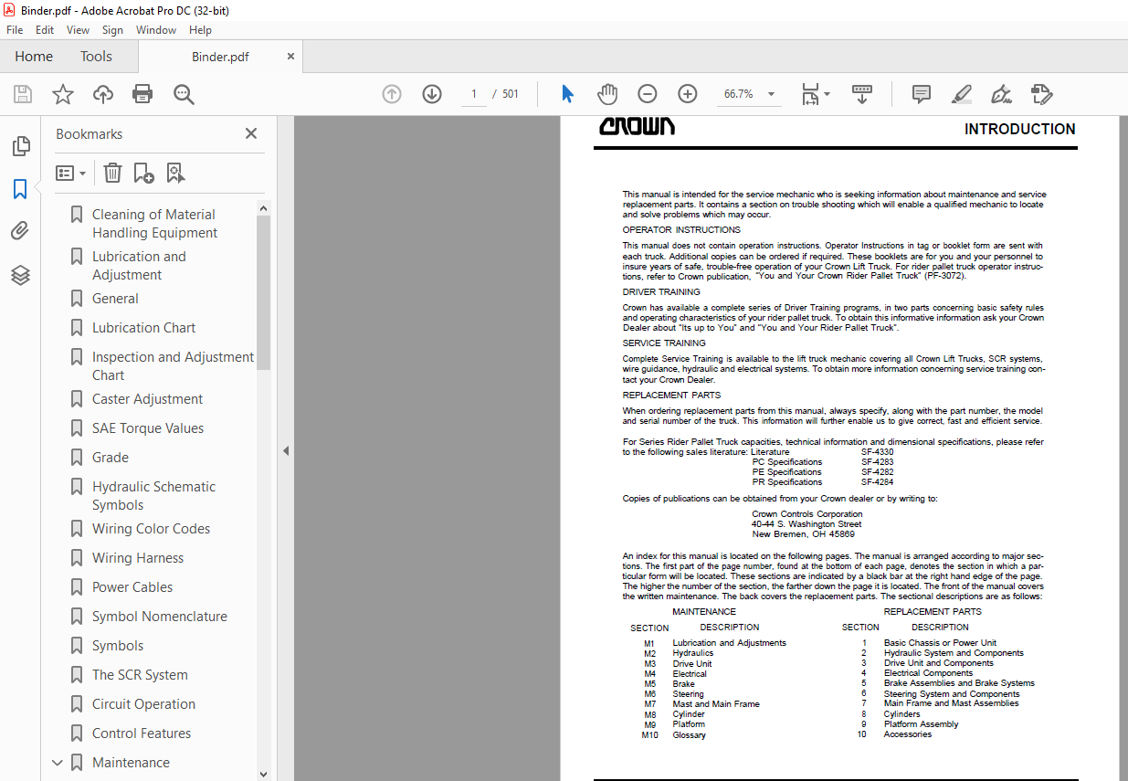
Task: Select Symbol Nomenclature bookmark
Action: click(160, 617)
